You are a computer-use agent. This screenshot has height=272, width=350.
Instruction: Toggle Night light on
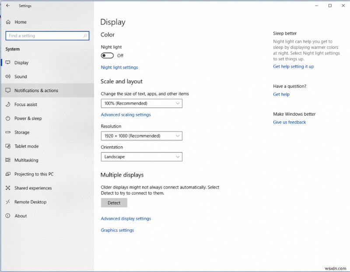pyautogui.click(x=108, y=55)
